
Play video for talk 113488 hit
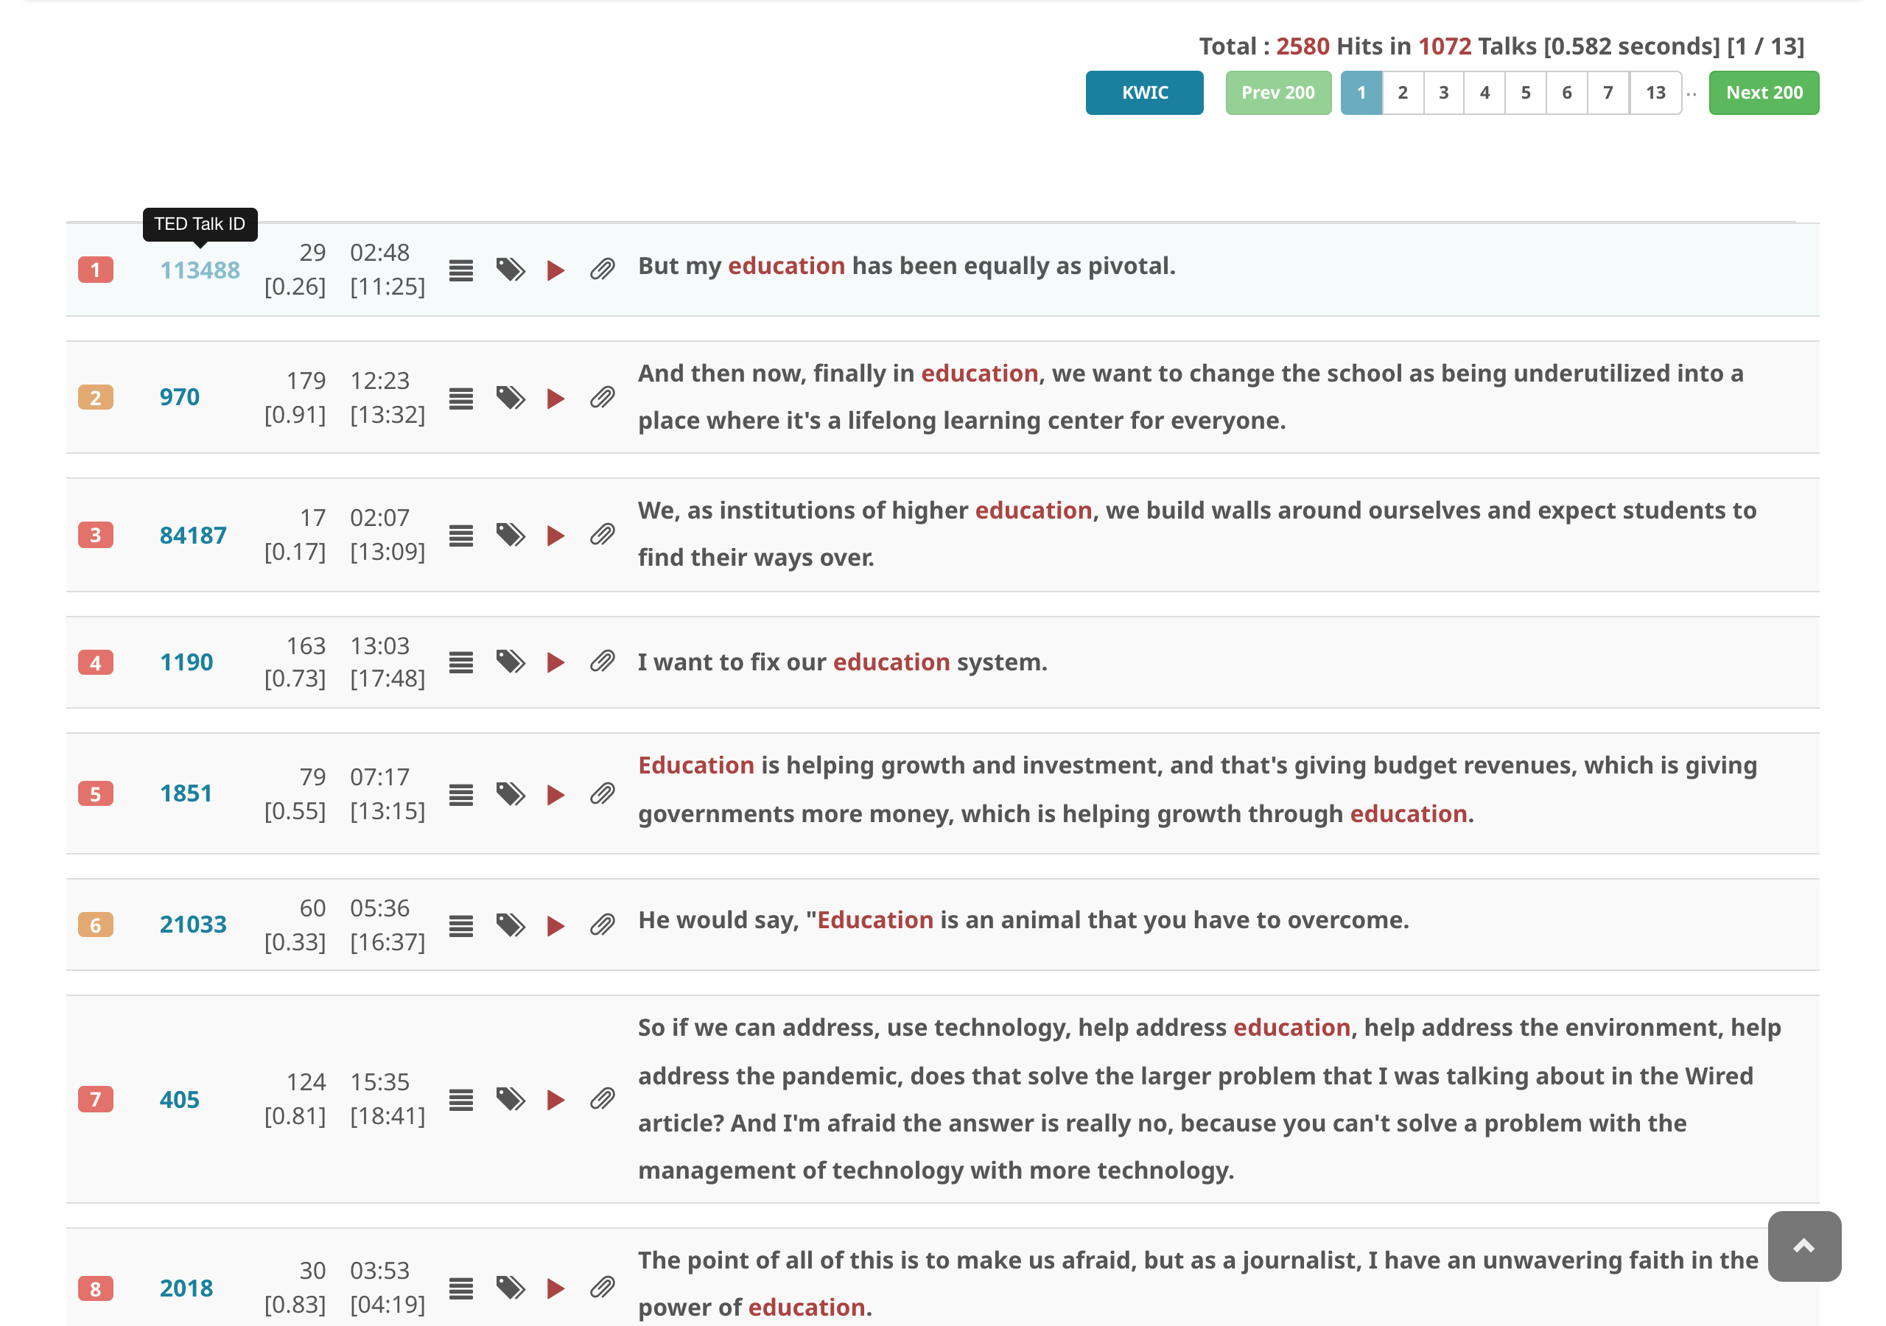555,270
